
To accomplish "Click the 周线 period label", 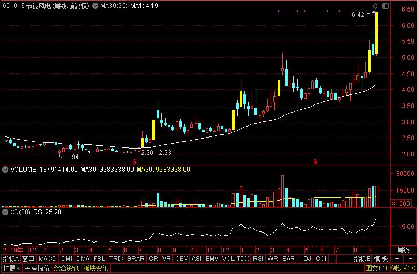I will click(x=403, y=250).
